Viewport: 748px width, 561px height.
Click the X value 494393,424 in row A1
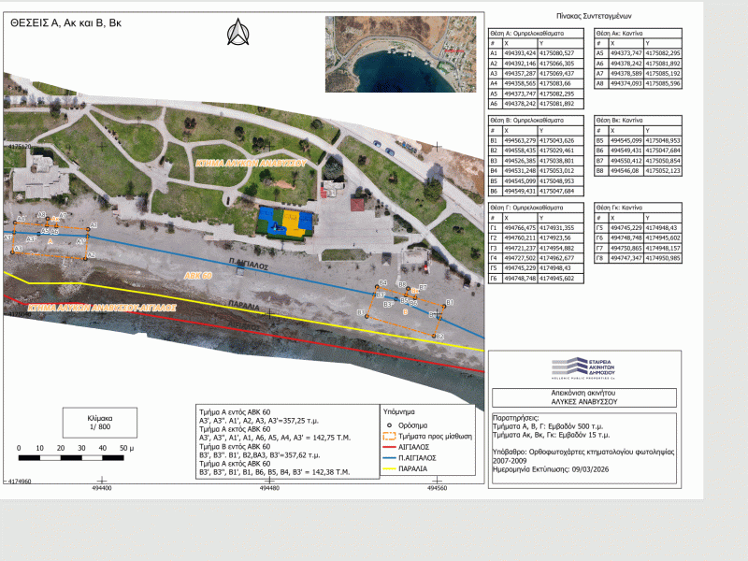pos(520,53)
